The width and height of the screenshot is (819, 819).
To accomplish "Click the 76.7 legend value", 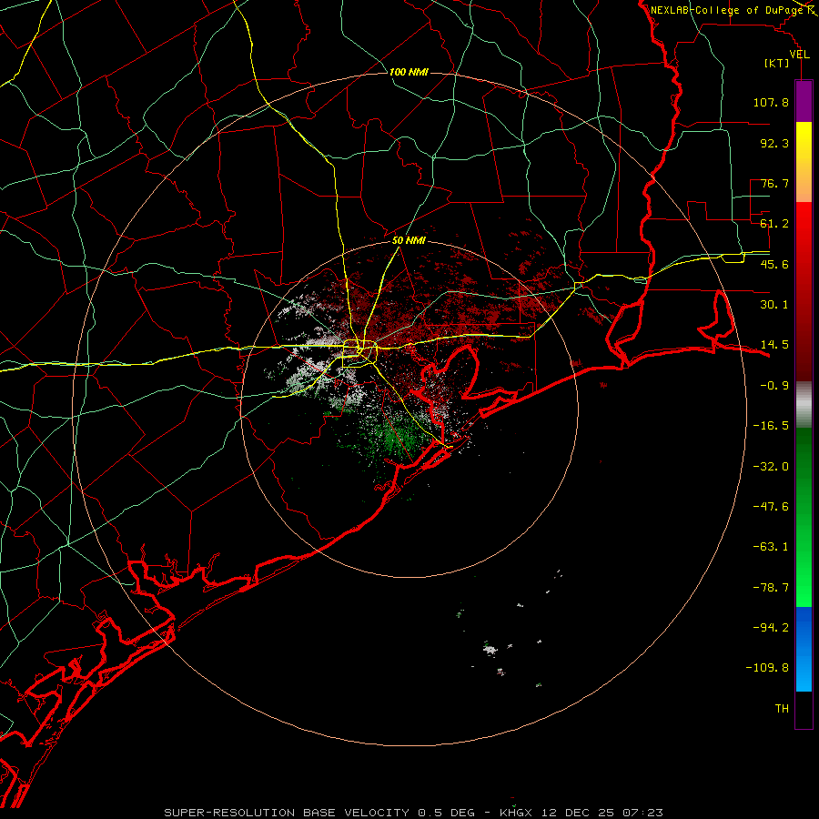I will pyautogui.click(x=774, y=183).
